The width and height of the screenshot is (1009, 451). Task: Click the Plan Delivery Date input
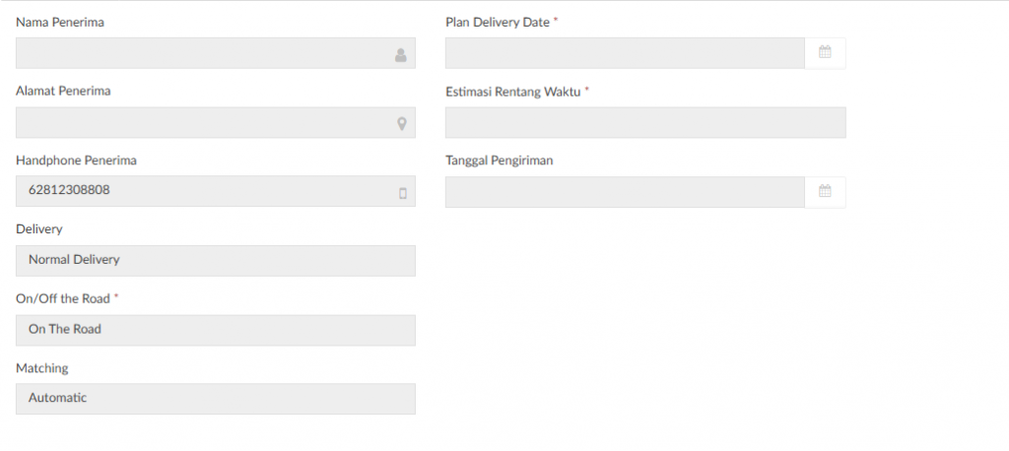pos(625,53)
